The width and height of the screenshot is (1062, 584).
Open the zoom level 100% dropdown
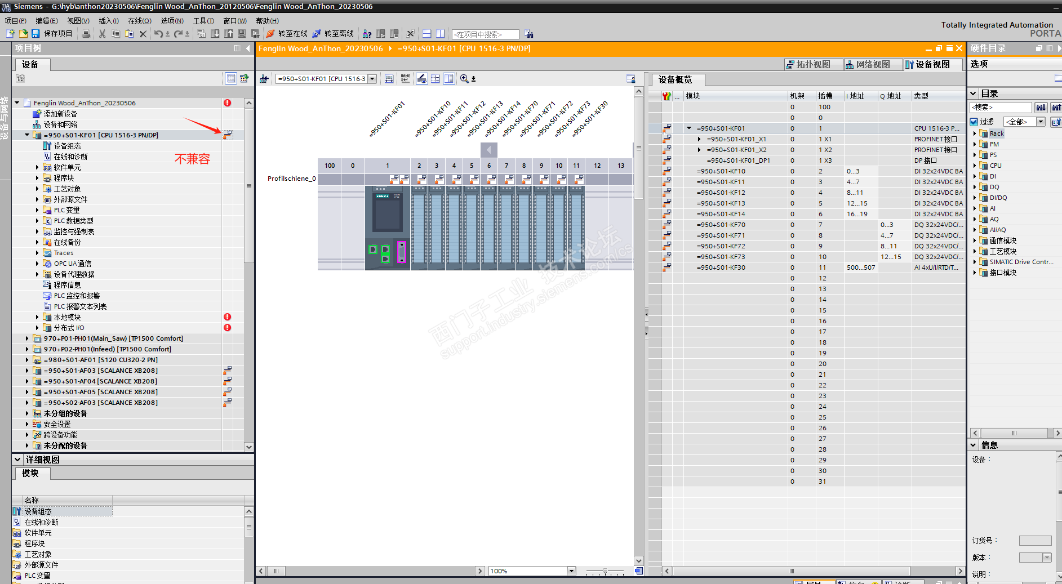571,571
